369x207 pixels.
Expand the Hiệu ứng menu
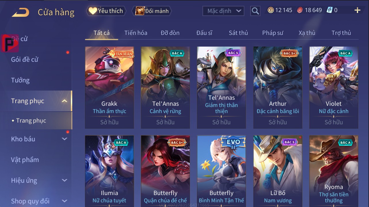pos(64,180)
